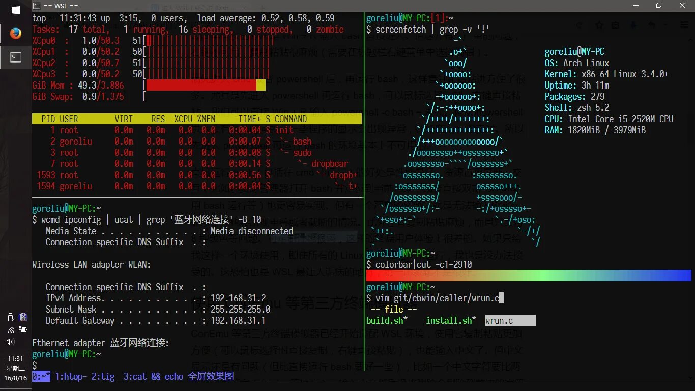Open the blue tray icon beside the USB icon
This screenshot has width=695, height=391.
pyautogui.click(x=22, y=317)
